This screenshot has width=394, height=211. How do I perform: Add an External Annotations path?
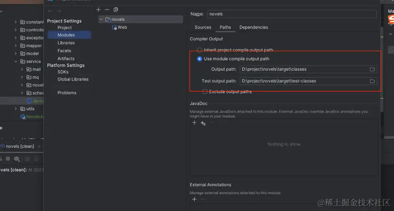(194, 199)
